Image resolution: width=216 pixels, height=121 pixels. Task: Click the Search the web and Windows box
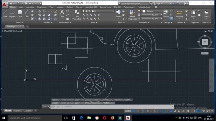click(x=35, y=118)
